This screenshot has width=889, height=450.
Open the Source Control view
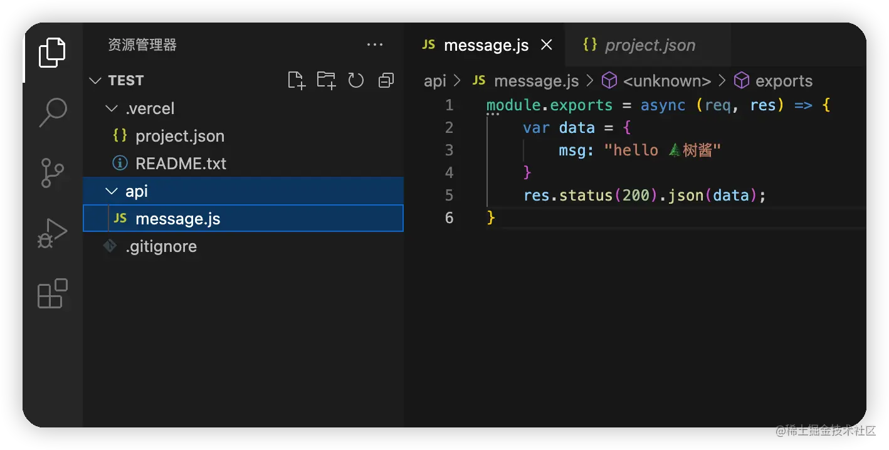(52, 172)
